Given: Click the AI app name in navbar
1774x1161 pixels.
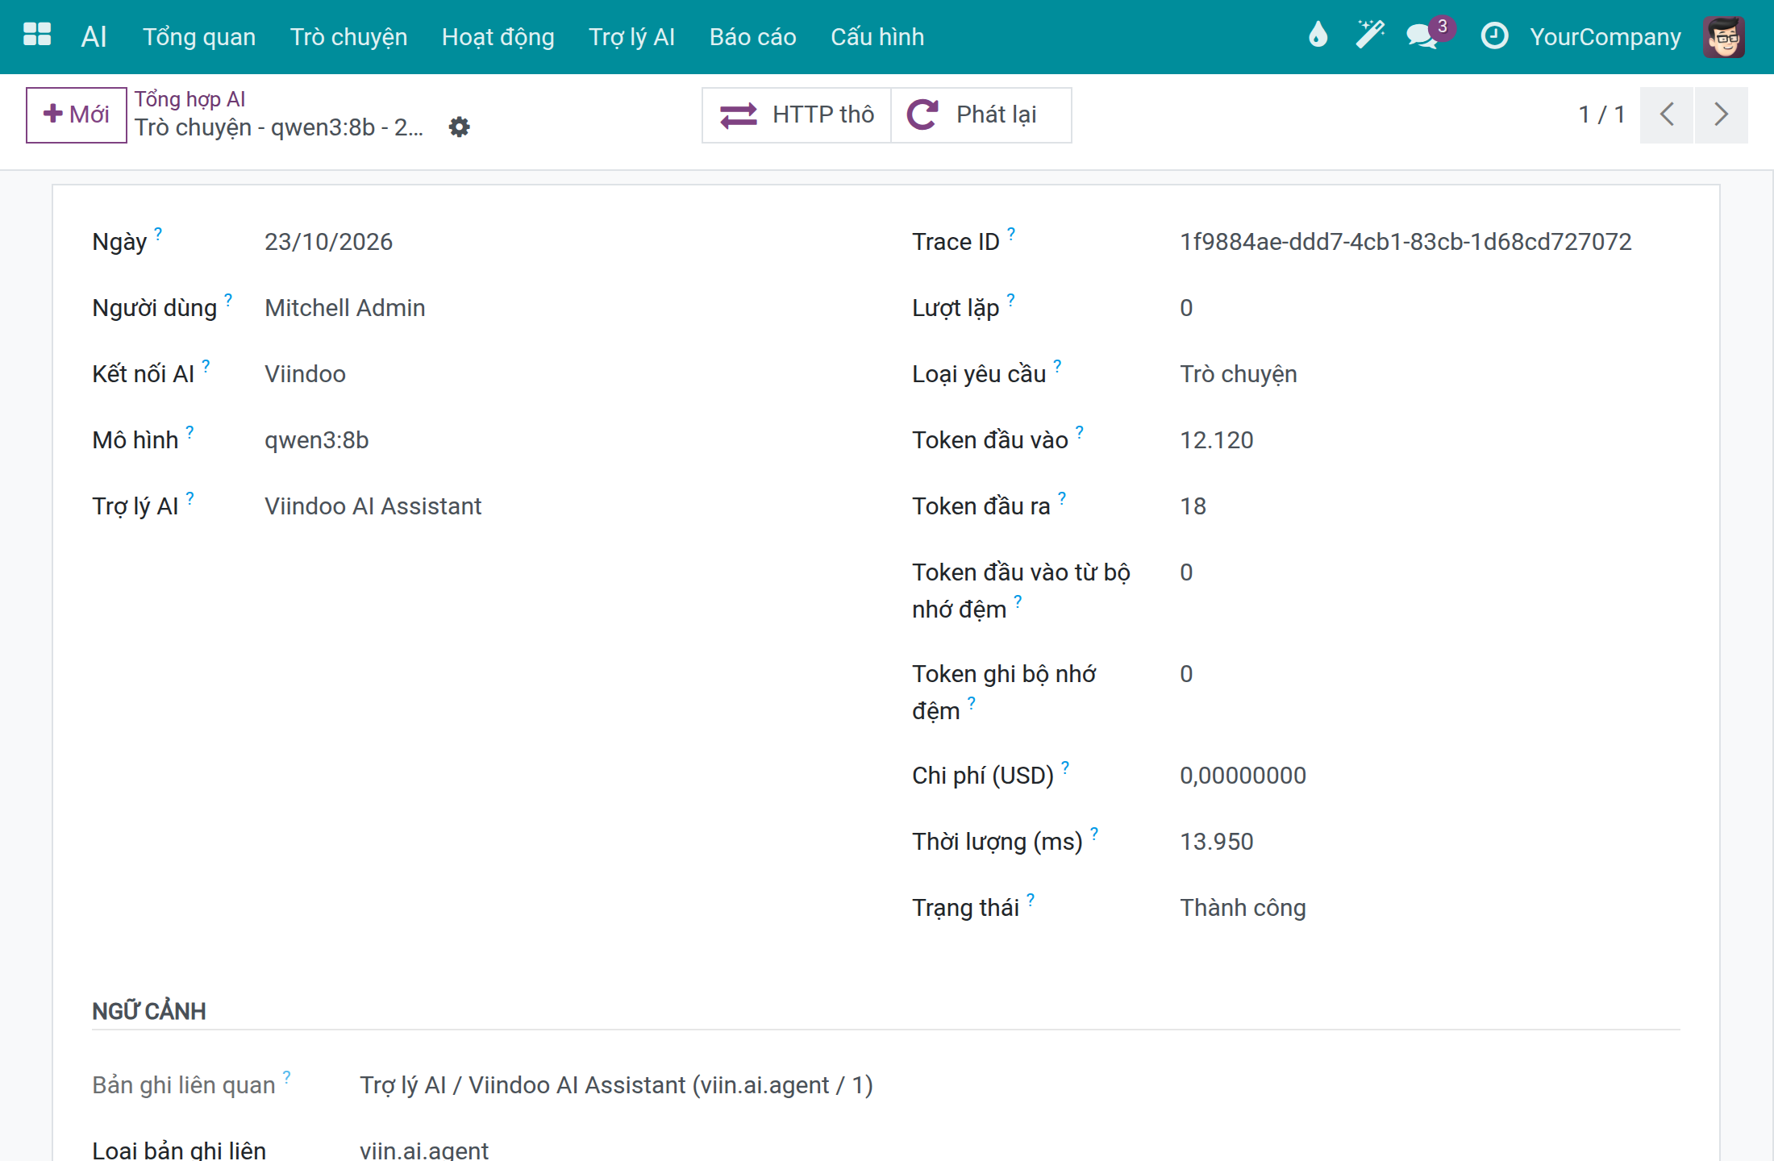Looking at the screenshot, I should click(94, 36).
